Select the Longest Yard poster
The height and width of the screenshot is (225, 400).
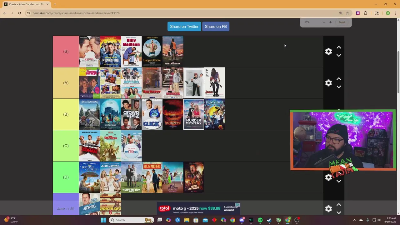click(110, 52)
